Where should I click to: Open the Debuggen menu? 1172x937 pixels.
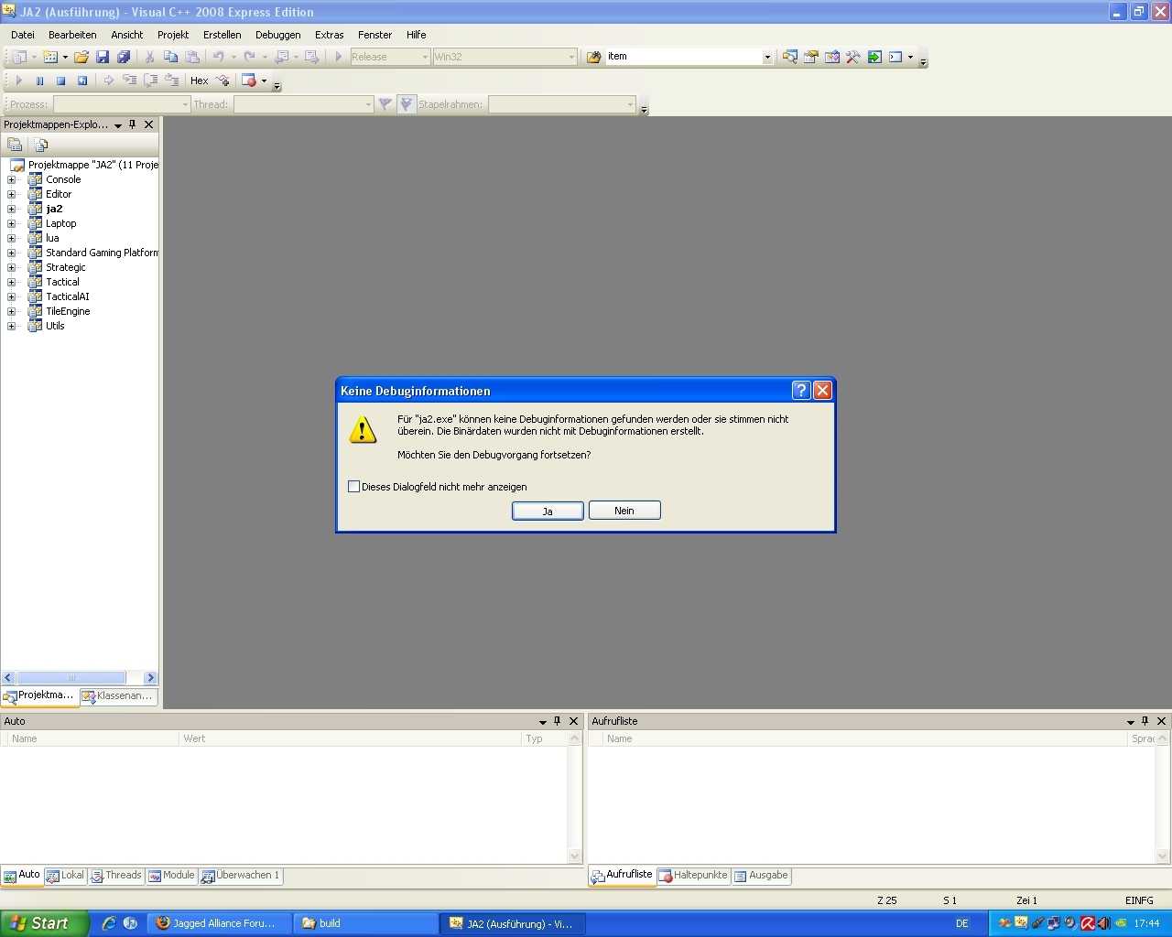tap(278, 35)
